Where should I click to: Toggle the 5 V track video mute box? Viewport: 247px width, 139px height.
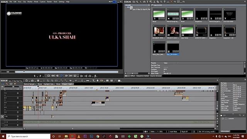pos(18,103)
